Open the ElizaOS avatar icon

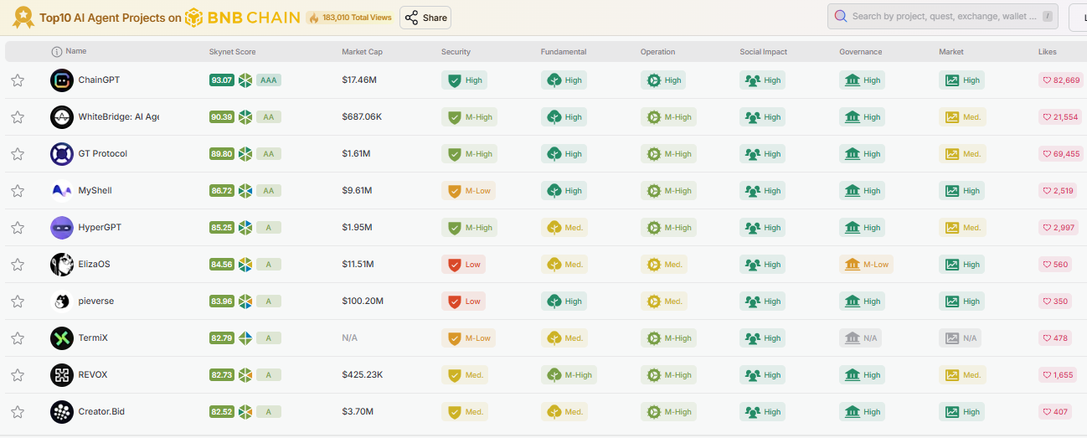62,265
